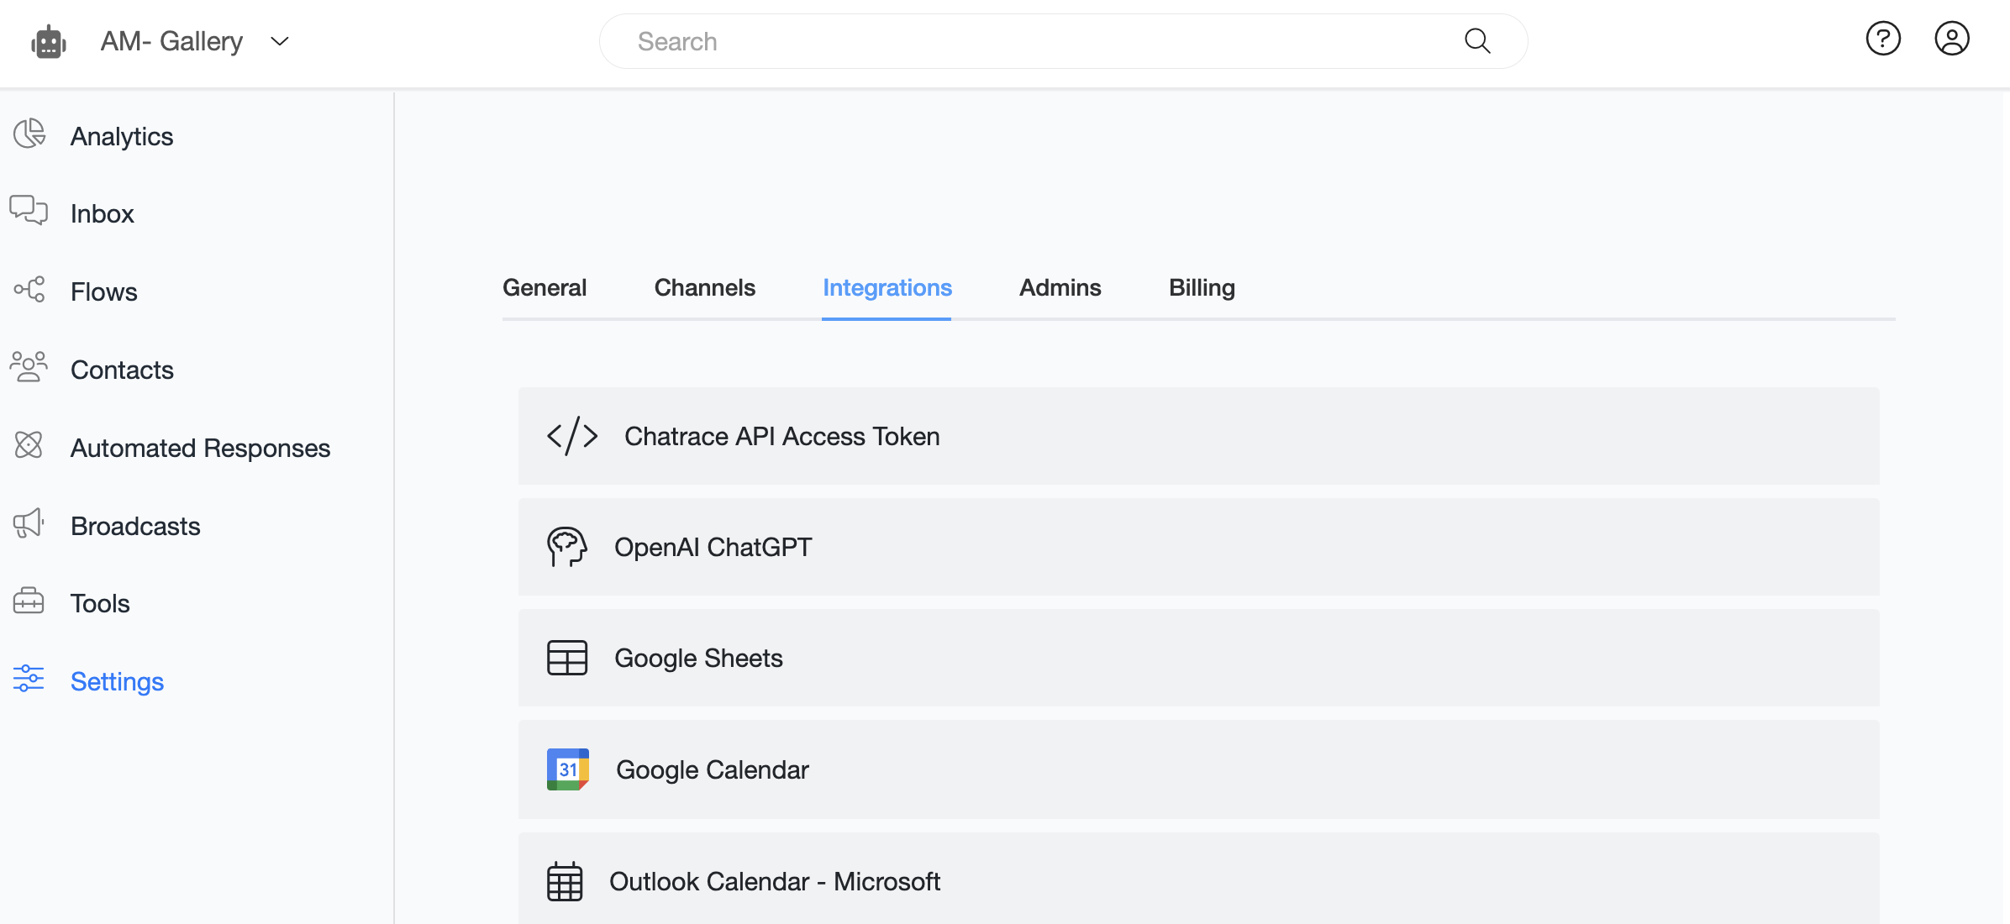This screenshot has width=2010, height=924.
Task: Open Inbox via chat bubbles icon
Action: click(29, 210)
